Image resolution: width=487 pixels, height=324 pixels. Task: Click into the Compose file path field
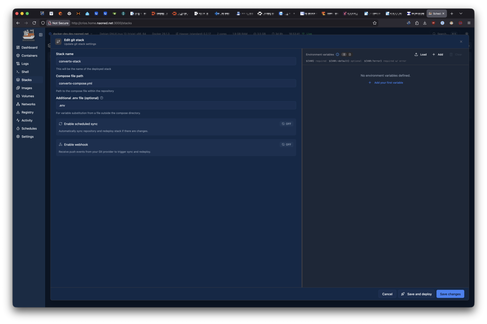point(176,83)
